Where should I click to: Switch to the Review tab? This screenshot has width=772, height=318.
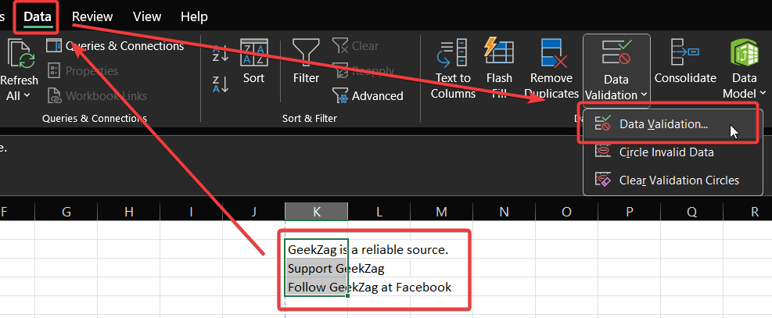pos(92,16)
